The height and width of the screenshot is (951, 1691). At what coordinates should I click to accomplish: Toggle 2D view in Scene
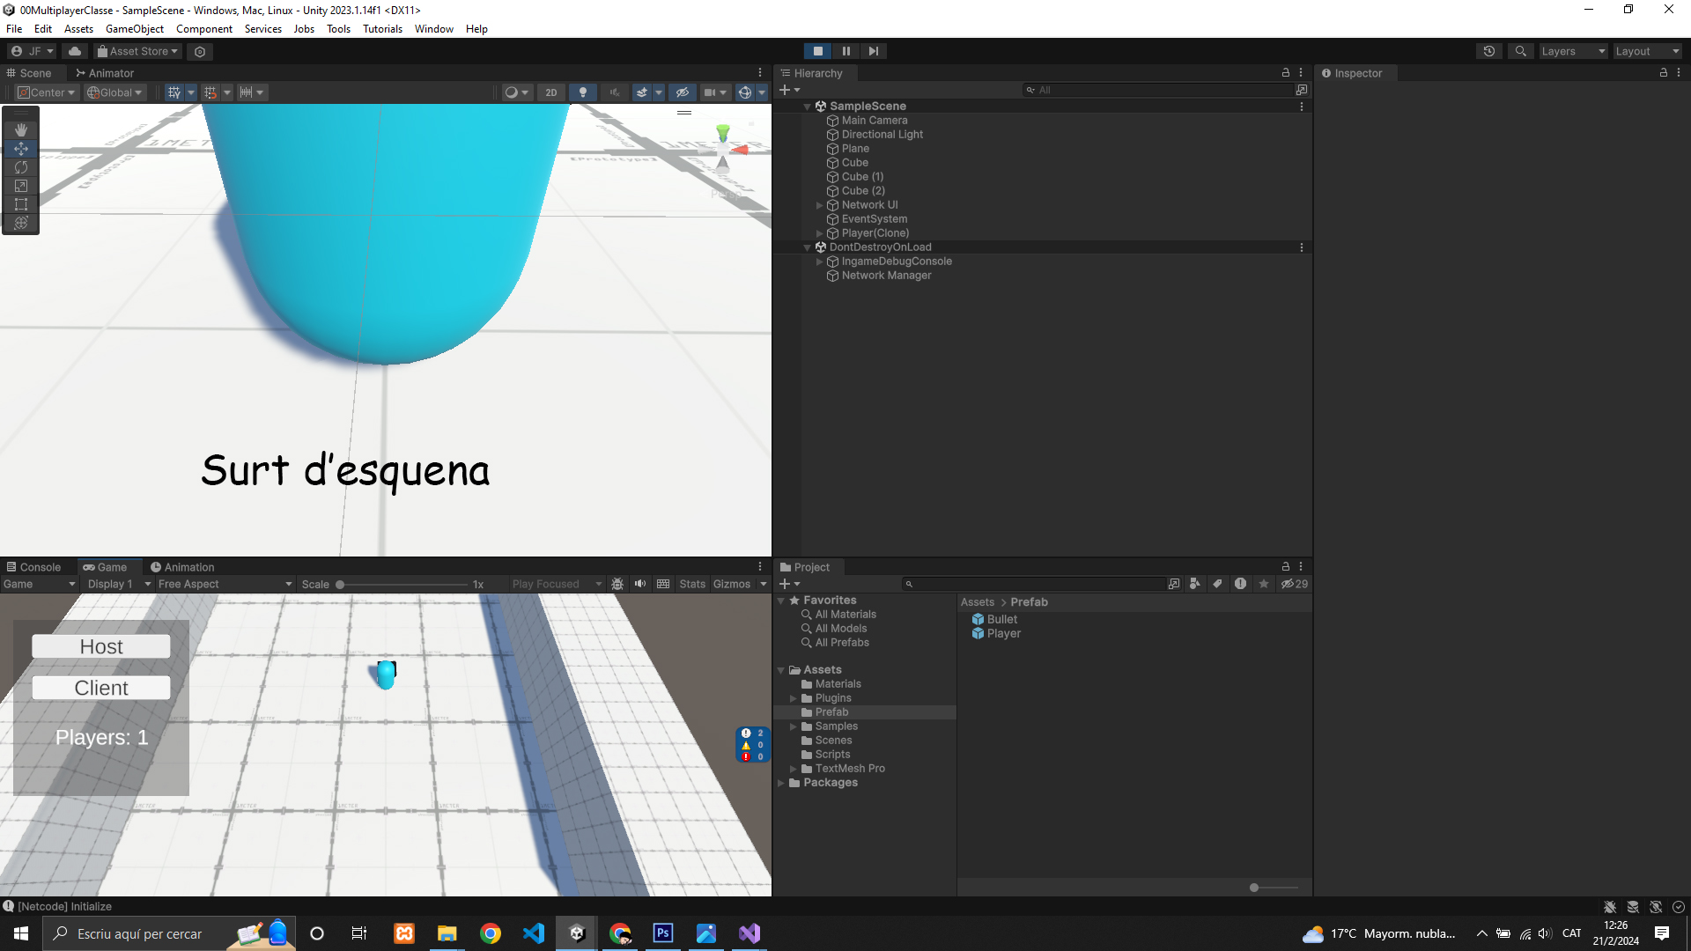coord(551,92)
